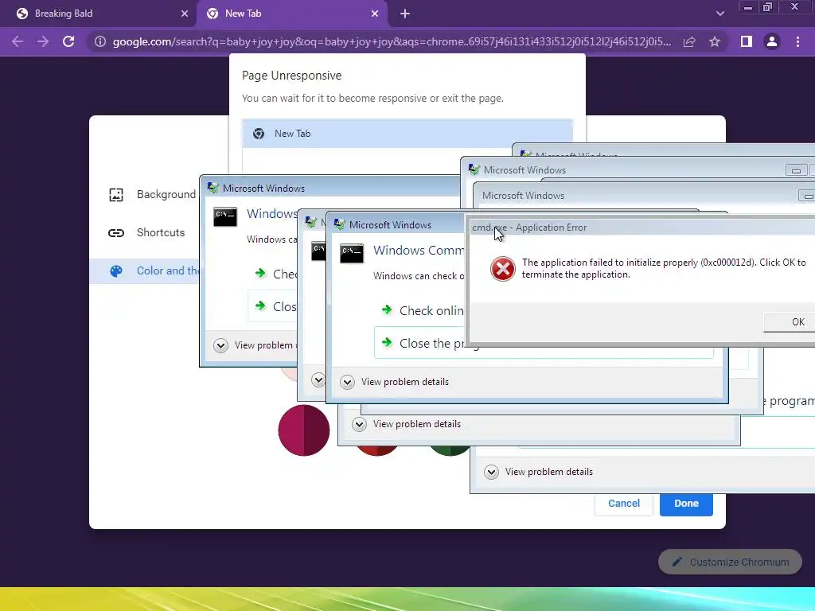Click Done in the customize dialog
The width and height of the screenshot is (815, 611).
pyautogui.click(x=686, y=503)
